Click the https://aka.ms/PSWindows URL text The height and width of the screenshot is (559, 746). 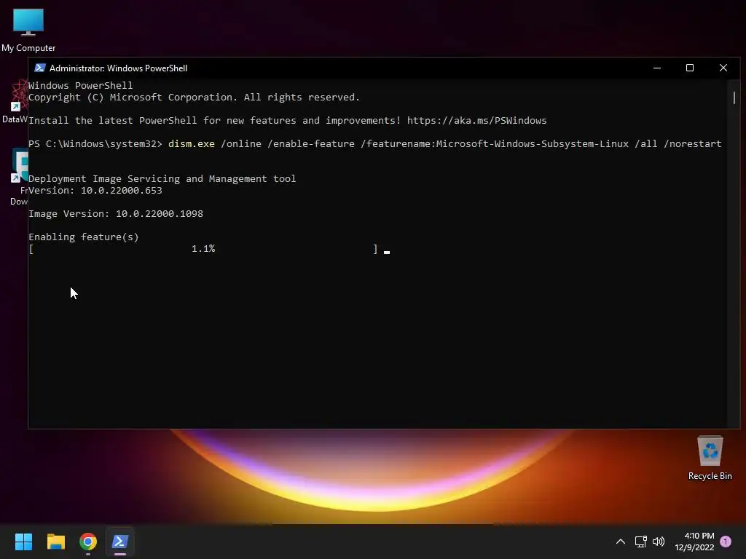(x=476, y=121)
